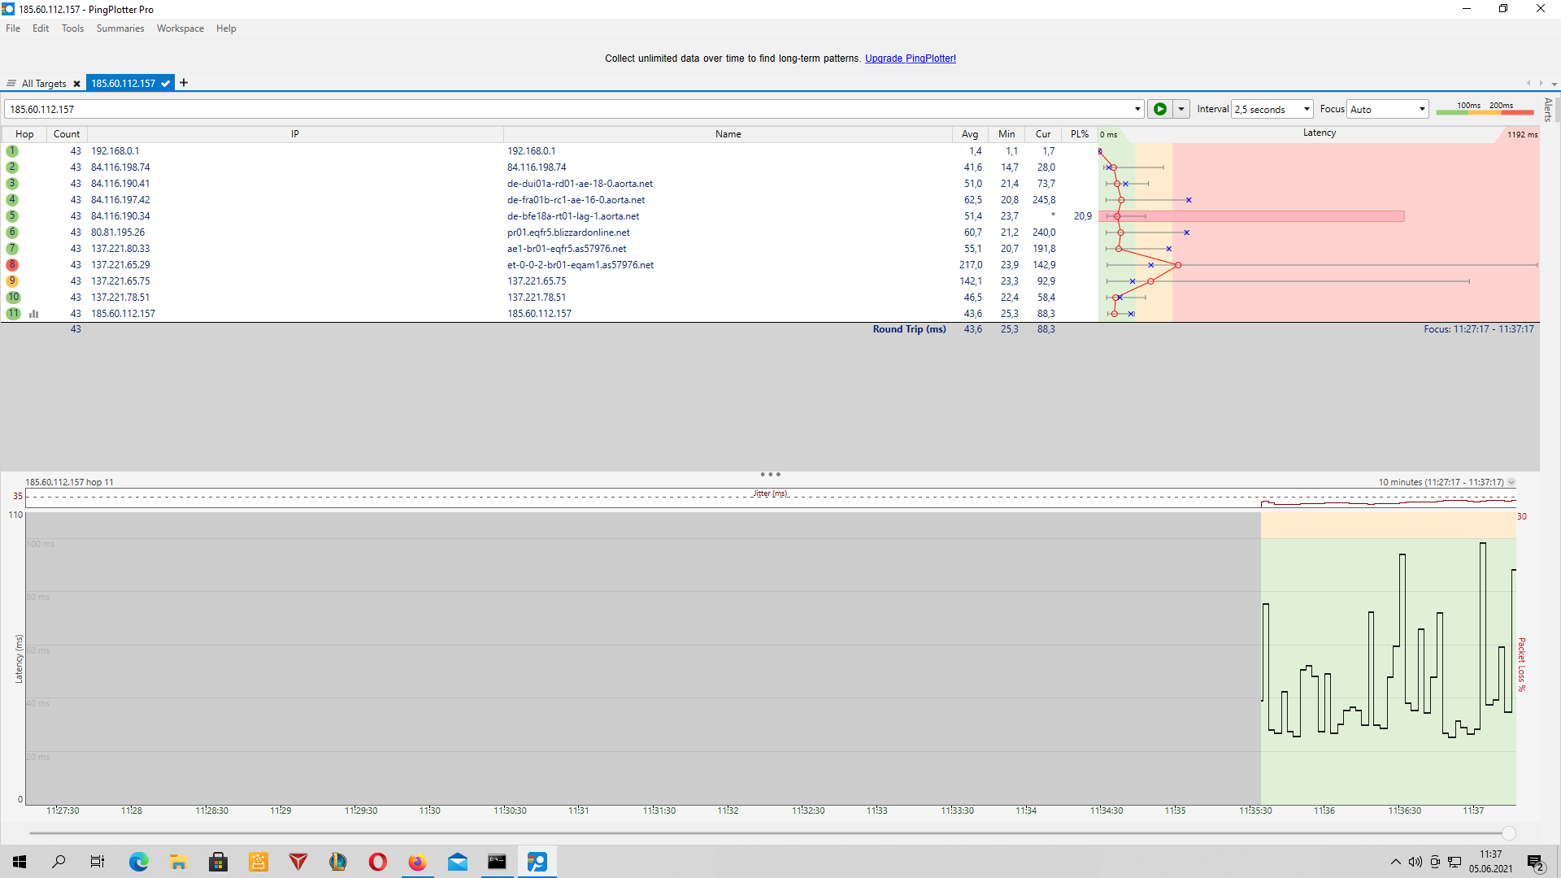
Task: Click checkmark on 185.60.112.157 tab
Action: pos(166,84)
